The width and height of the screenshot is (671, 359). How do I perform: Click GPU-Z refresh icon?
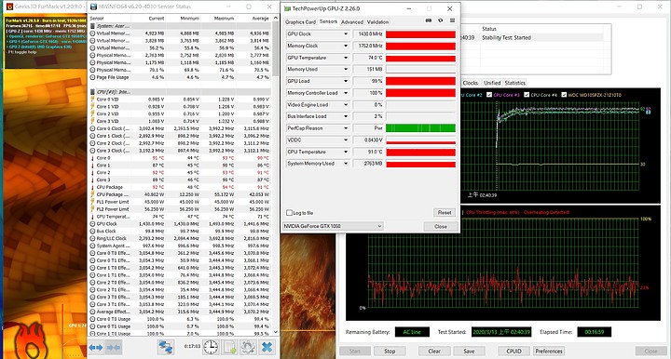[440, 20]
